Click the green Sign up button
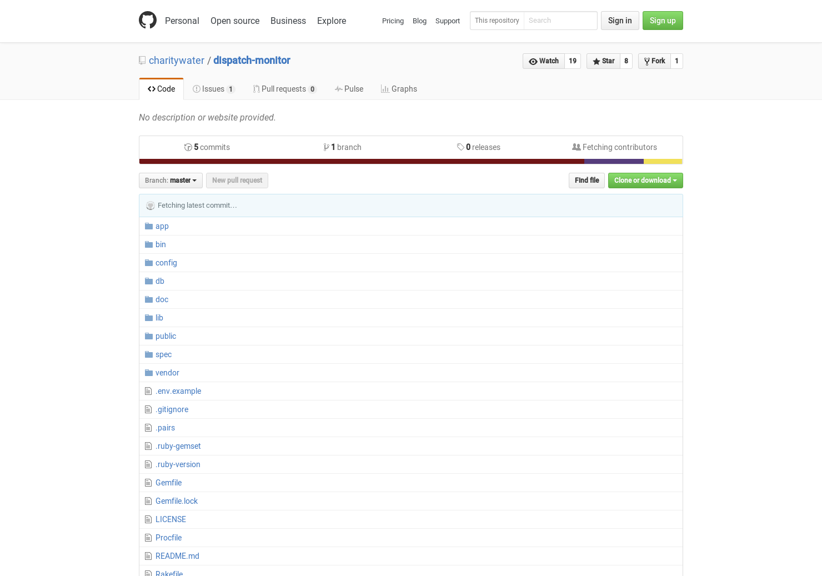Image resolution: width=822 pixels, height=576 pixels. click(663, 21)
